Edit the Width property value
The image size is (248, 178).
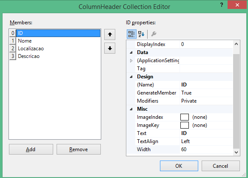tap(206, 149)
